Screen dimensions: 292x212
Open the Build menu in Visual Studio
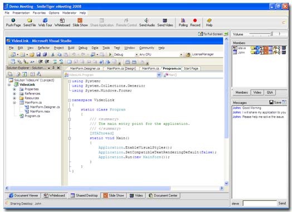click(71, 48)
